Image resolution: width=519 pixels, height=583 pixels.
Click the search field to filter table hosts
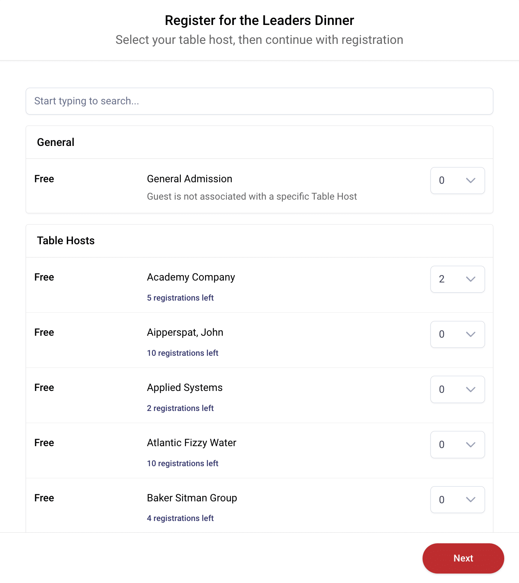[259, 101]
